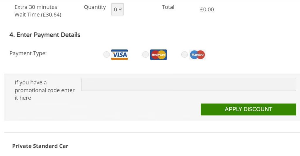Open the wait time Quantity dropdown

(x=117, y=10)
